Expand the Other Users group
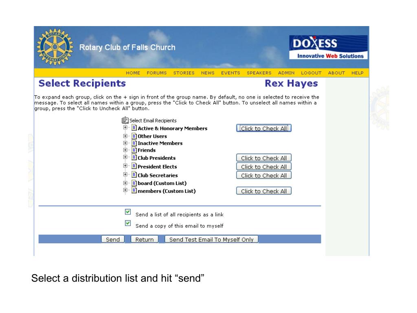This screenshot has height=313, width=417. click(125, 136)
